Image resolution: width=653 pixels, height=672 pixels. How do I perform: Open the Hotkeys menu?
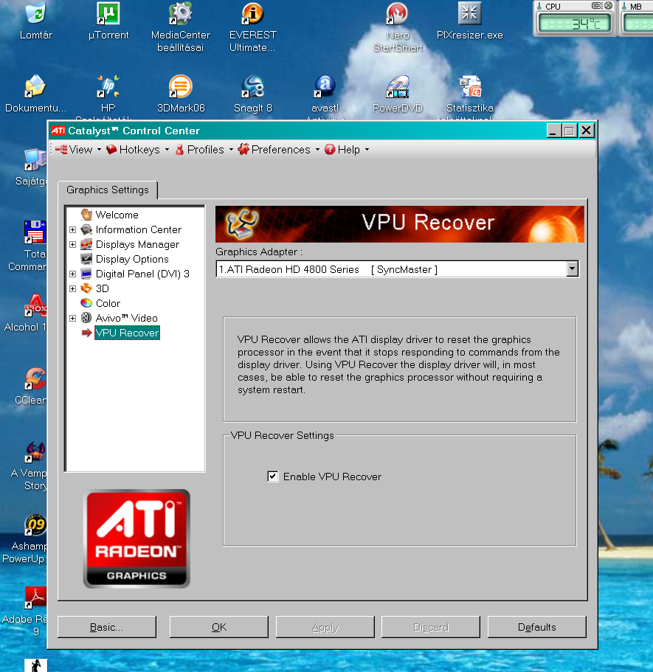pos(138,150)
